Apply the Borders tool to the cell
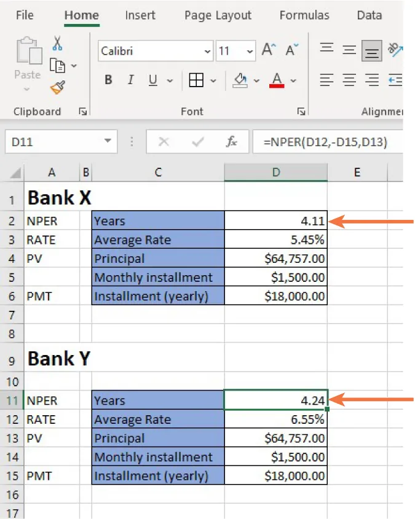The width and height of the screenshot is (415, 519). tap(196, 80)
